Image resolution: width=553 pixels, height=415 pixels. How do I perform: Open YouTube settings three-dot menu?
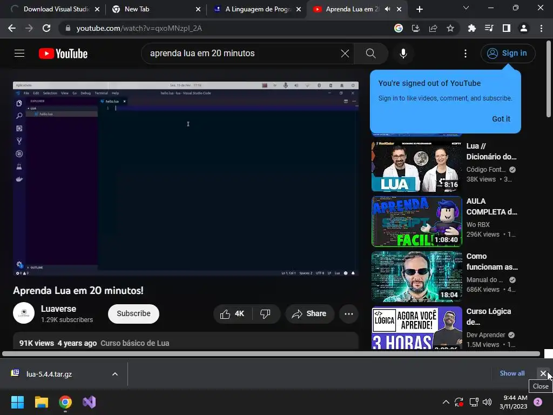click(x=466, y=53)
